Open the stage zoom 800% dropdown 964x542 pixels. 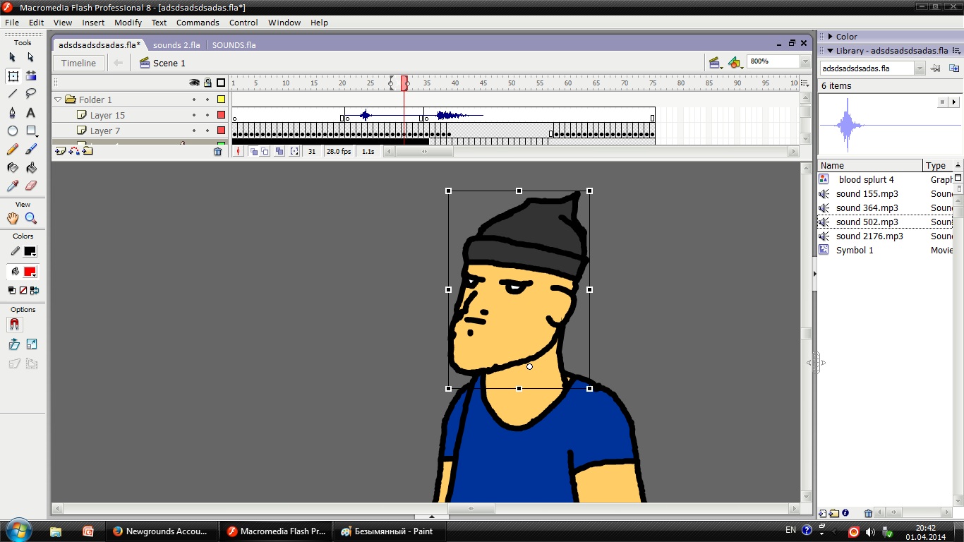click(805, 62)
